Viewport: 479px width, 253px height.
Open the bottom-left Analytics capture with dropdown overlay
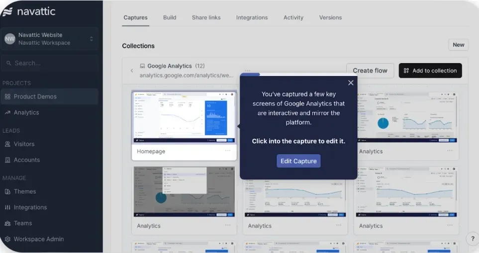(184, 192)
